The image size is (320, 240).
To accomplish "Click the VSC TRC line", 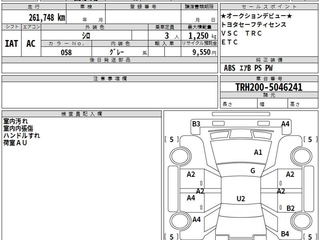I will pyautogui.click(x=242, y=33).
